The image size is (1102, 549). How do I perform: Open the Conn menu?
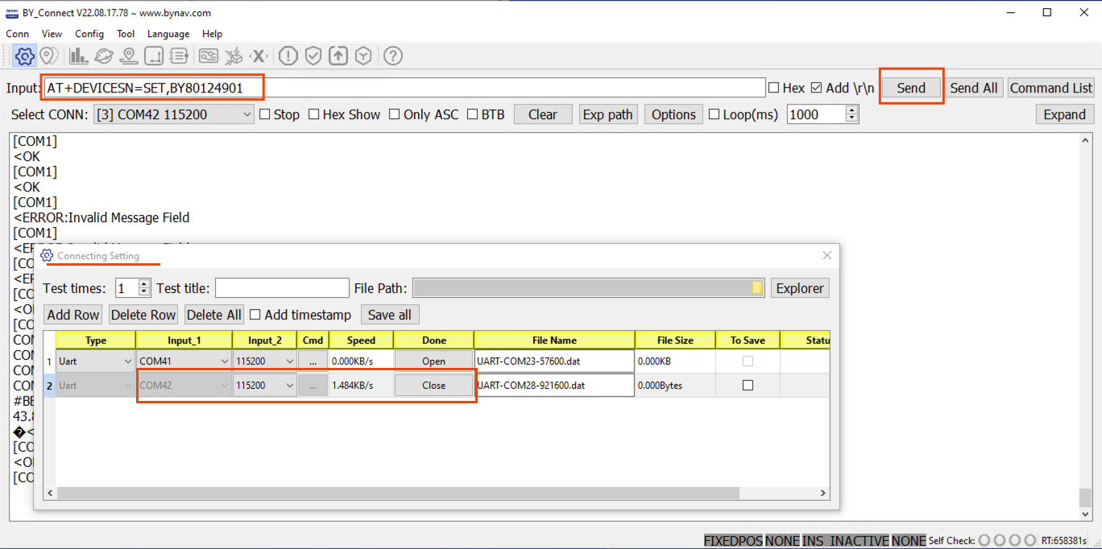coord(18,34)
